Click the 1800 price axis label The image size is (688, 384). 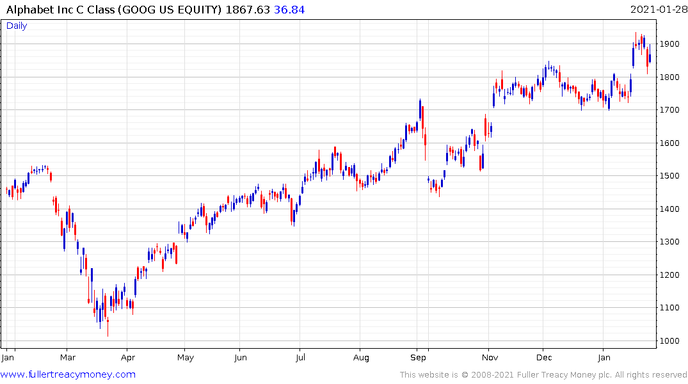point(669,77)
